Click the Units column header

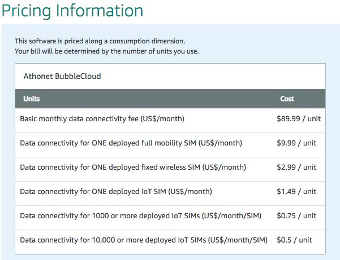[32, 99]
